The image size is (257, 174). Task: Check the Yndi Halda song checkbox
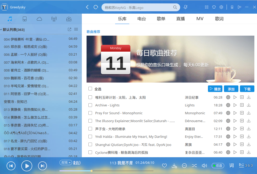[90, 137]
